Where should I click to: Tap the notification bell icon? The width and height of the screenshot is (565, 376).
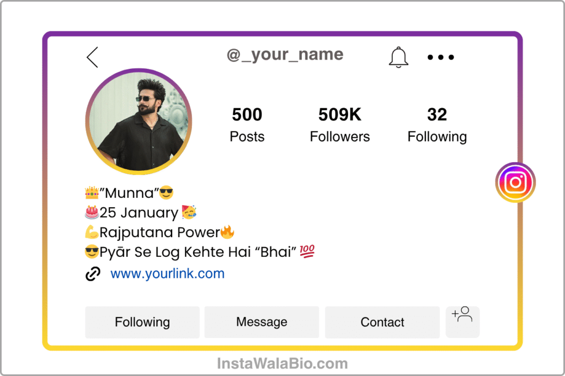click(398, 57)
